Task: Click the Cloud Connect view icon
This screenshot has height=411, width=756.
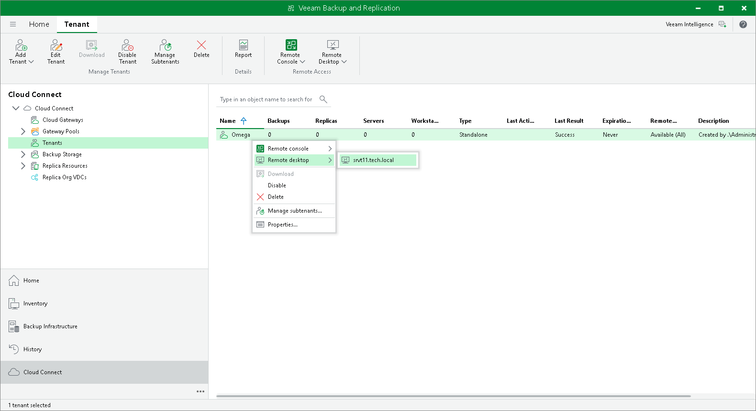Action: tap(14, 372)
